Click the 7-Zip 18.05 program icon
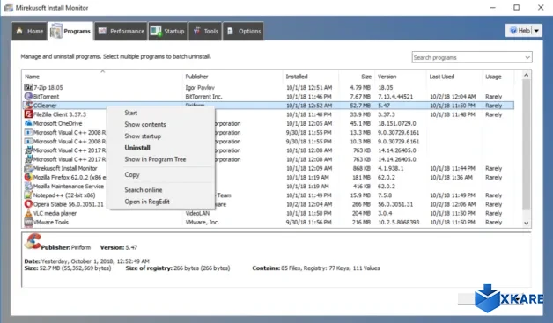The image size is (553, 323). tap(28, 87)
